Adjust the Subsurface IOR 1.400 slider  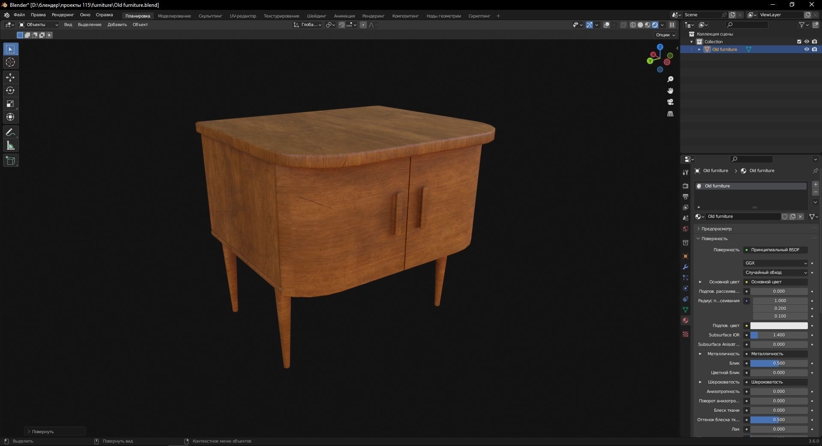click(779, 335)
